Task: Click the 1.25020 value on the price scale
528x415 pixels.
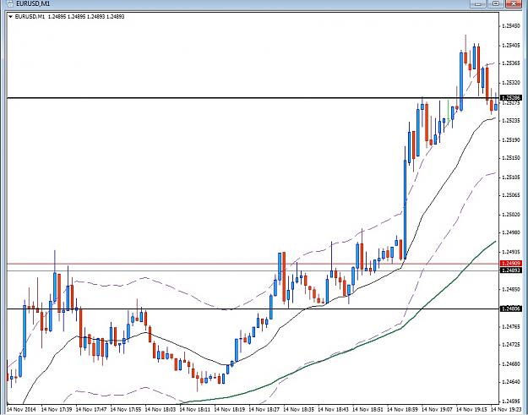Action: click(x=511, y=214)
